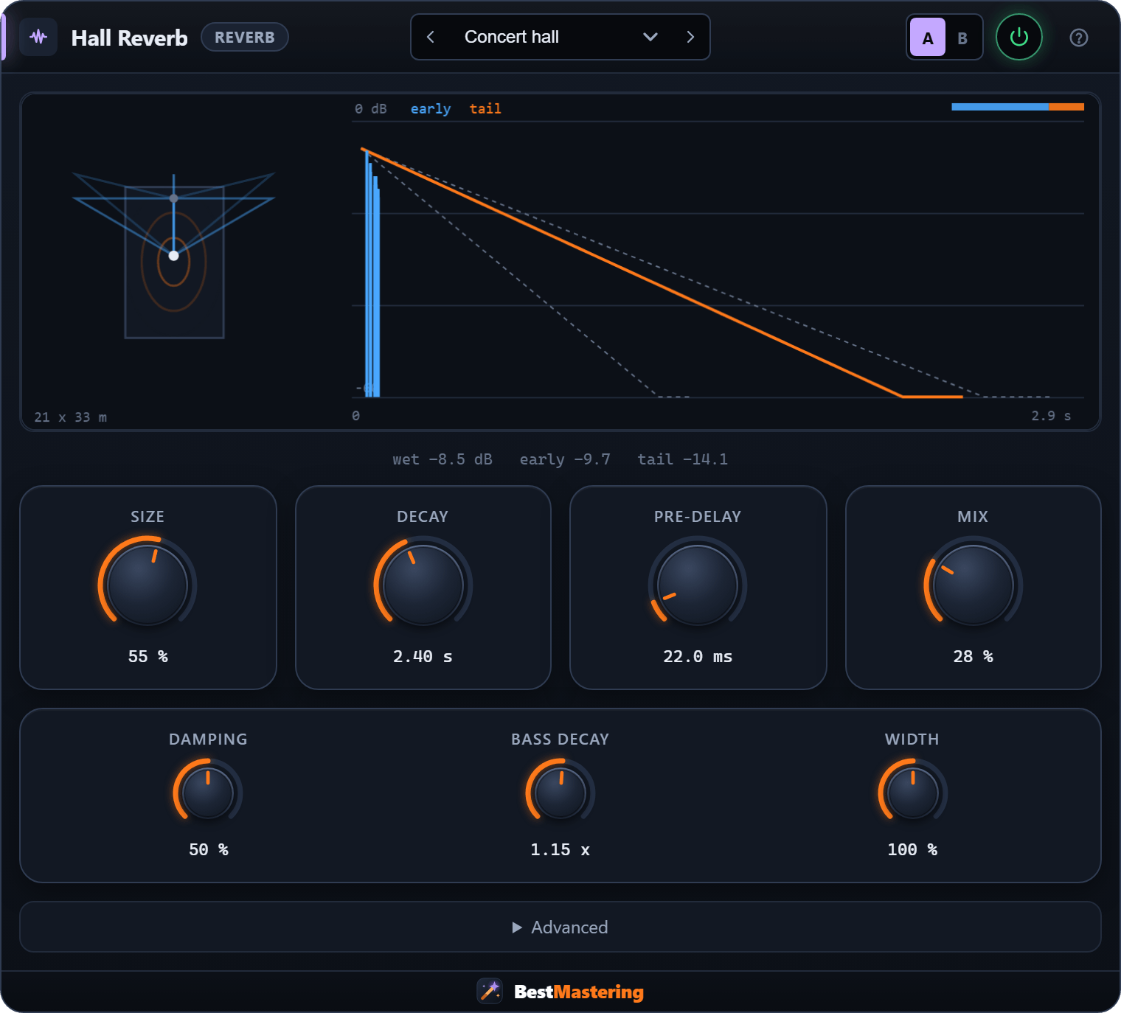1121x1013 pixels.
Task: Go to the previous preset arrow
Action: pyautogui.click(x=431, y=37)
